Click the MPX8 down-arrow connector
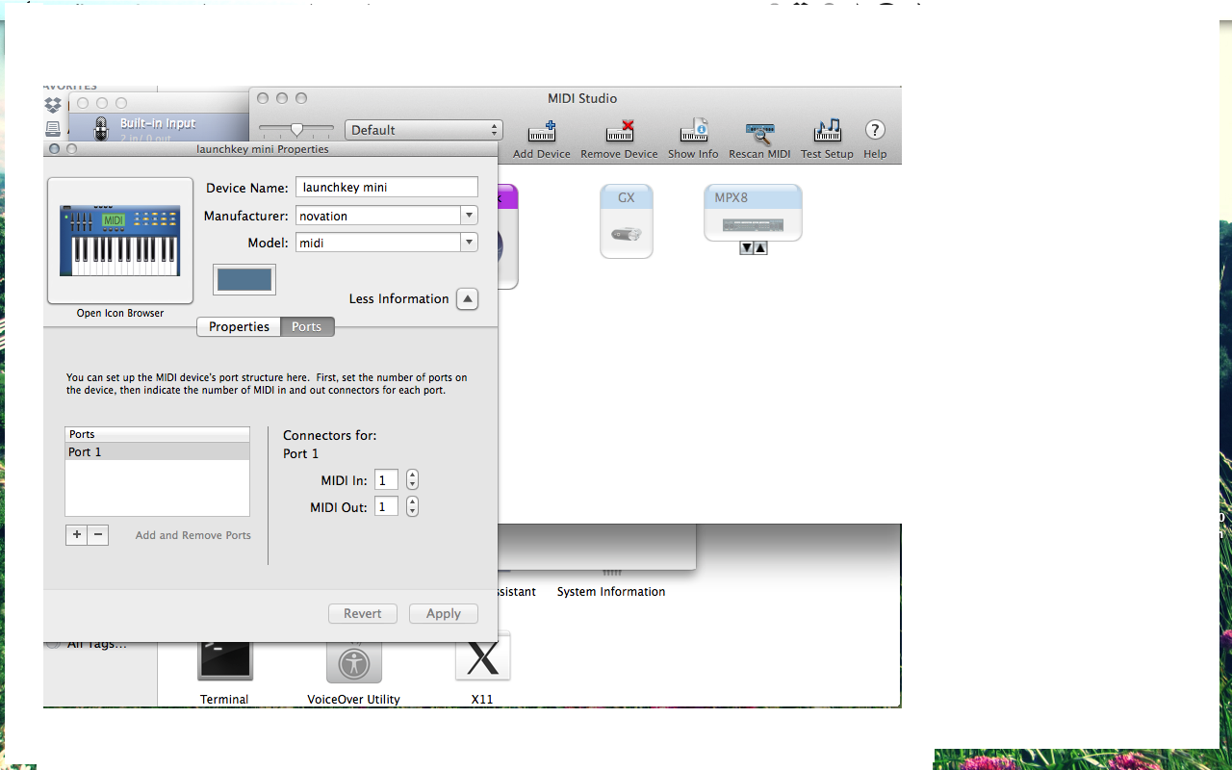The height and width of the screenshot is (770, 1232). [746, 248]
